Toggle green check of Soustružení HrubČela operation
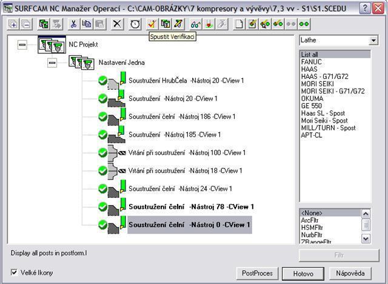This screenshot has width=388, height=284. [x=102, y=81]
